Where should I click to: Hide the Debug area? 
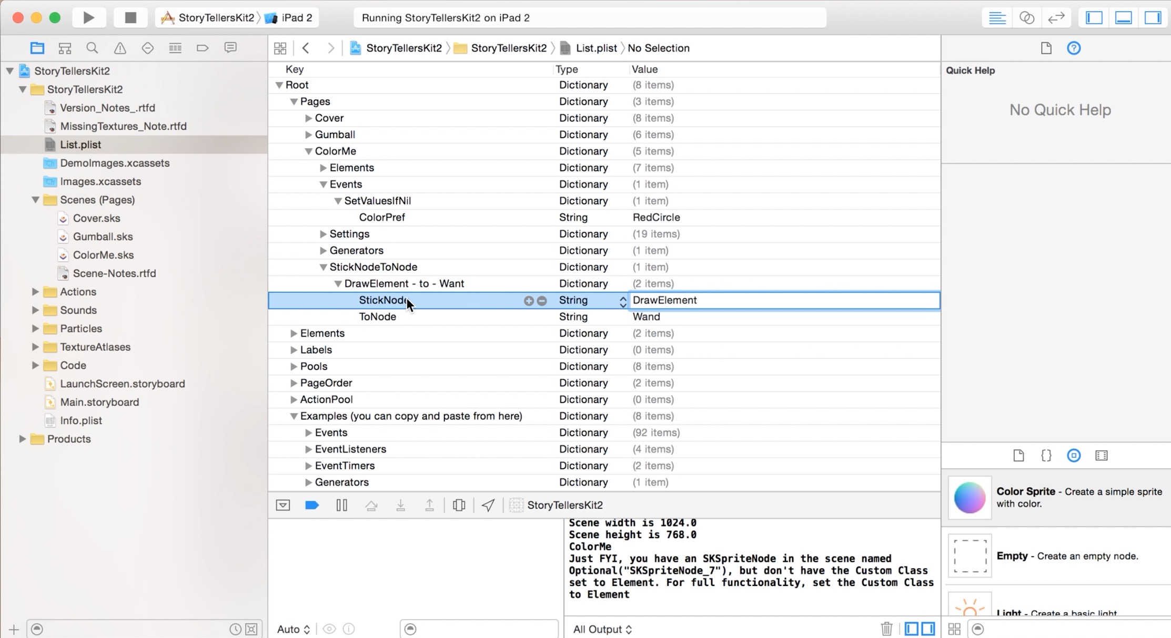point(1124,18)
